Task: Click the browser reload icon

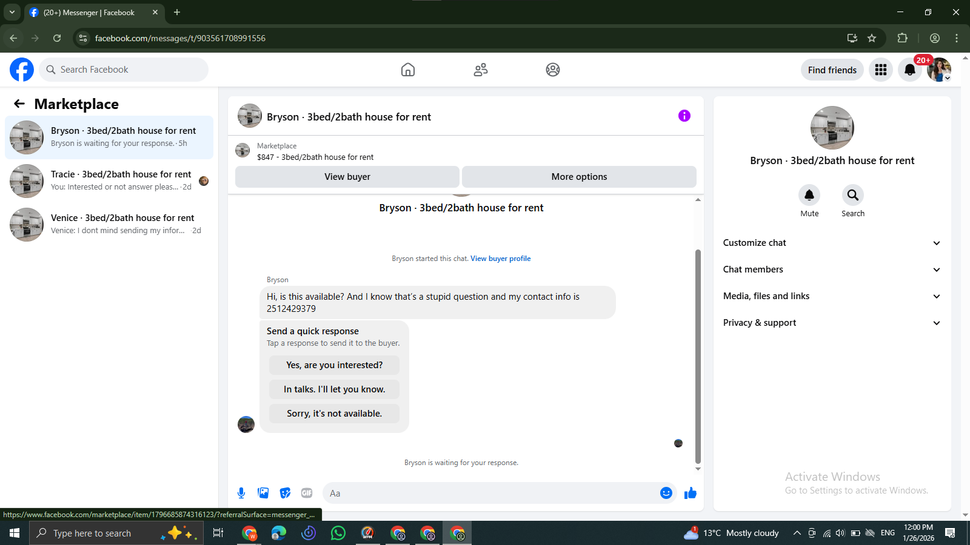Action: click(57, 38)
